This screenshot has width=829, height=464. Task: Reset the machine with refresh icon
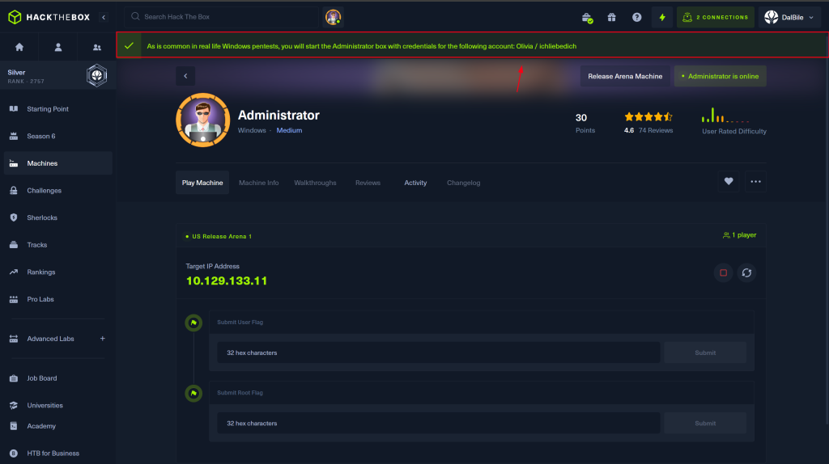tap(746, 273)
